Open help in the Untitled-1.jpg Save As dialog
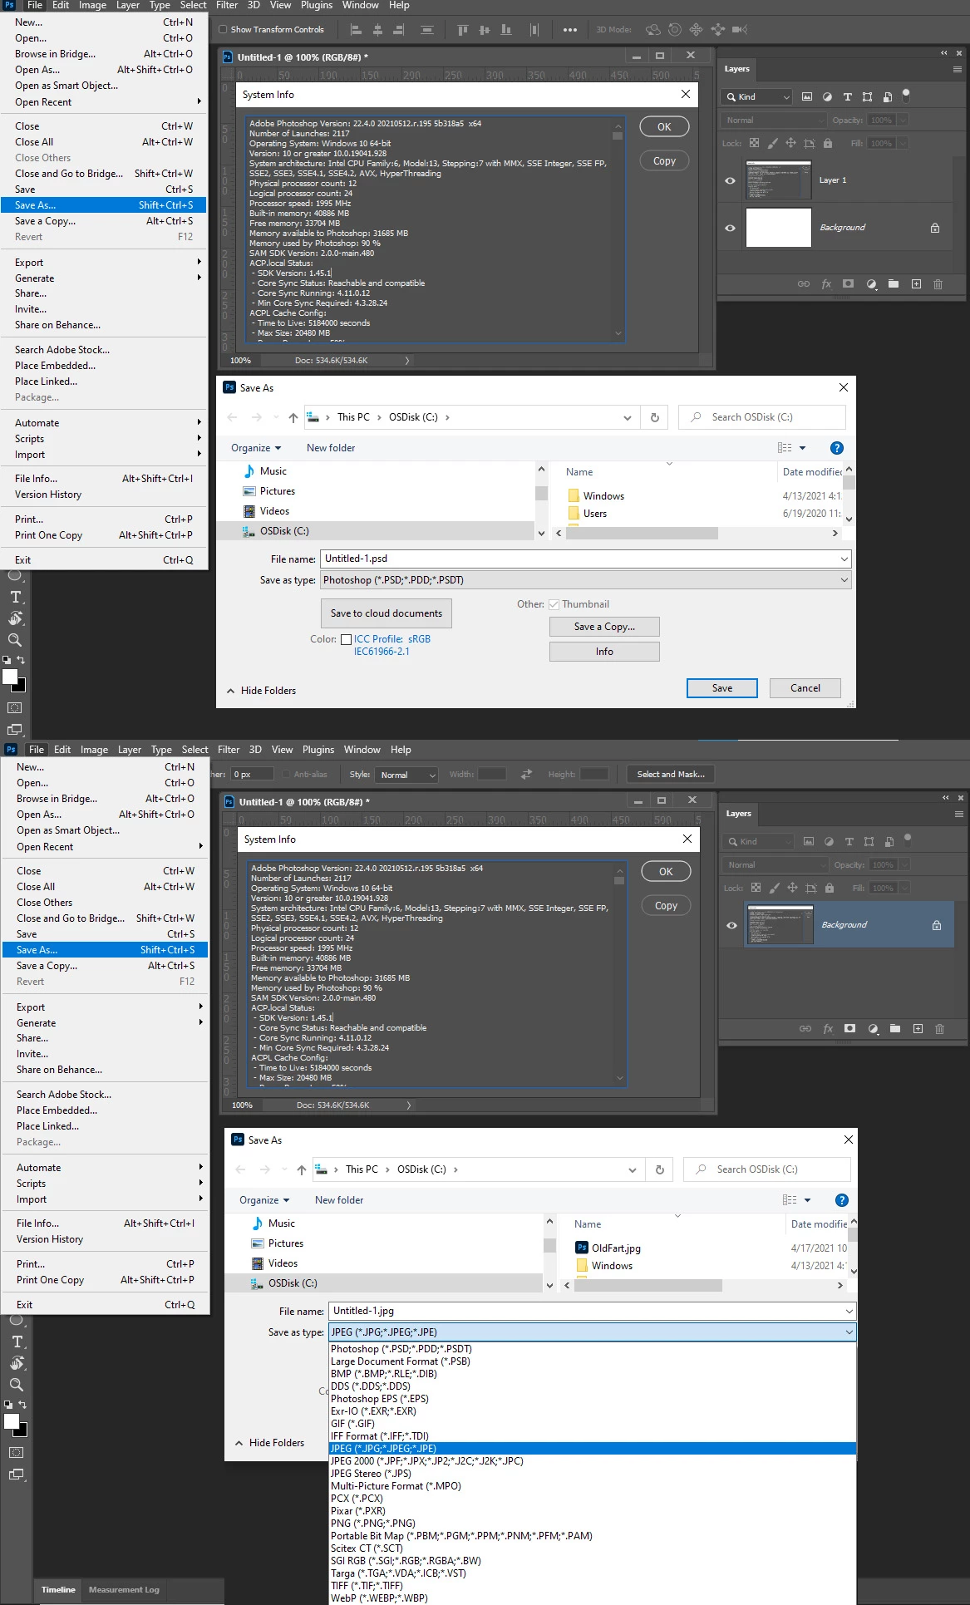This screenshot has width=970, height=1605. coord(841,1200)
